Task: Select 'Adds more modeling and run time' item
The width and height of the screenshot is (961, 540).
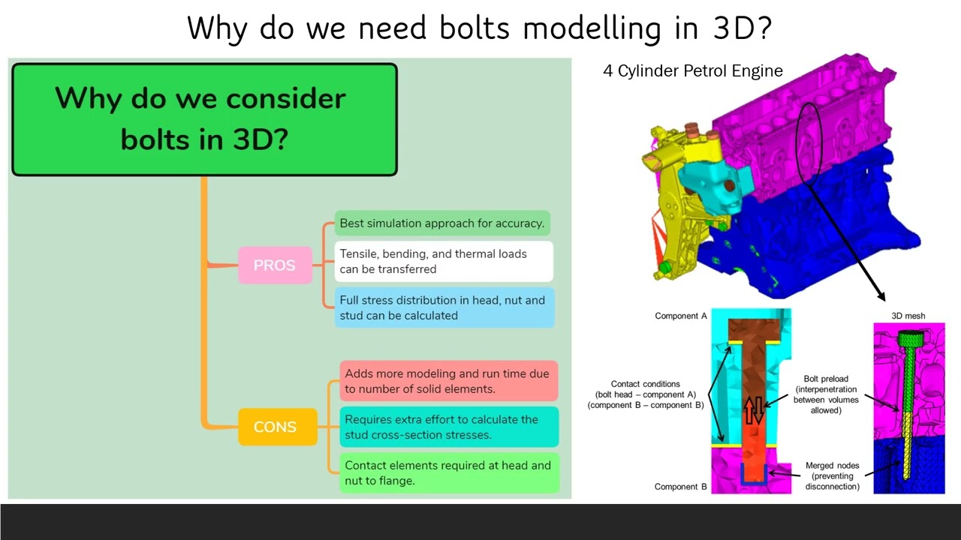Action: (x=449, y=381)
